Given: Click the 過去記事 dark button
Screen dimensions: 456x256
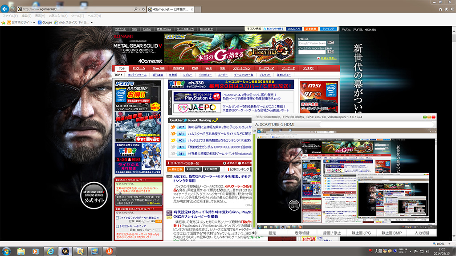Looking at the screenshot, I should coord(193,169).
